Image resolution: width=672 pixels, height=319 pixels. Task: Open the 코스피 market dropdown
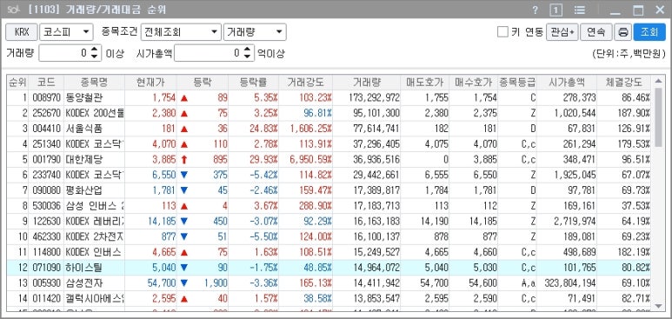[66, 32]
